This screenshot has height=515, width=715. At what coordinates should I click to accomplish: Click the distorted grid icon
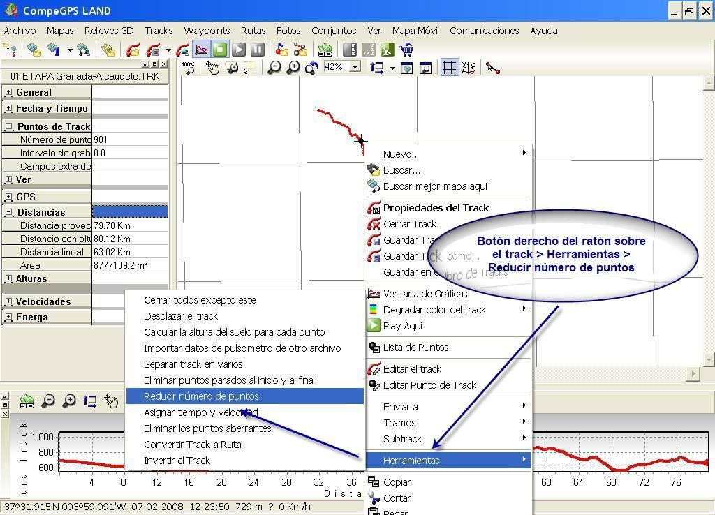coord(469,68)
